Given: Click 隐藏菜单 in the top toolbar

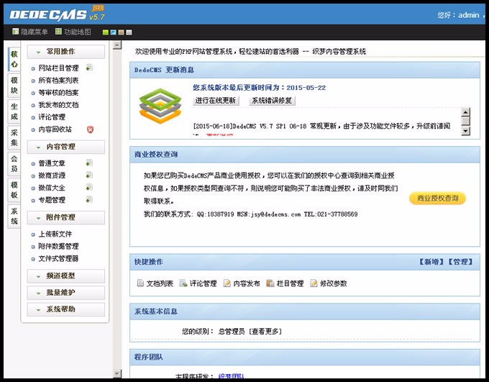Looking at the screenshot, I should click(35, 32).
